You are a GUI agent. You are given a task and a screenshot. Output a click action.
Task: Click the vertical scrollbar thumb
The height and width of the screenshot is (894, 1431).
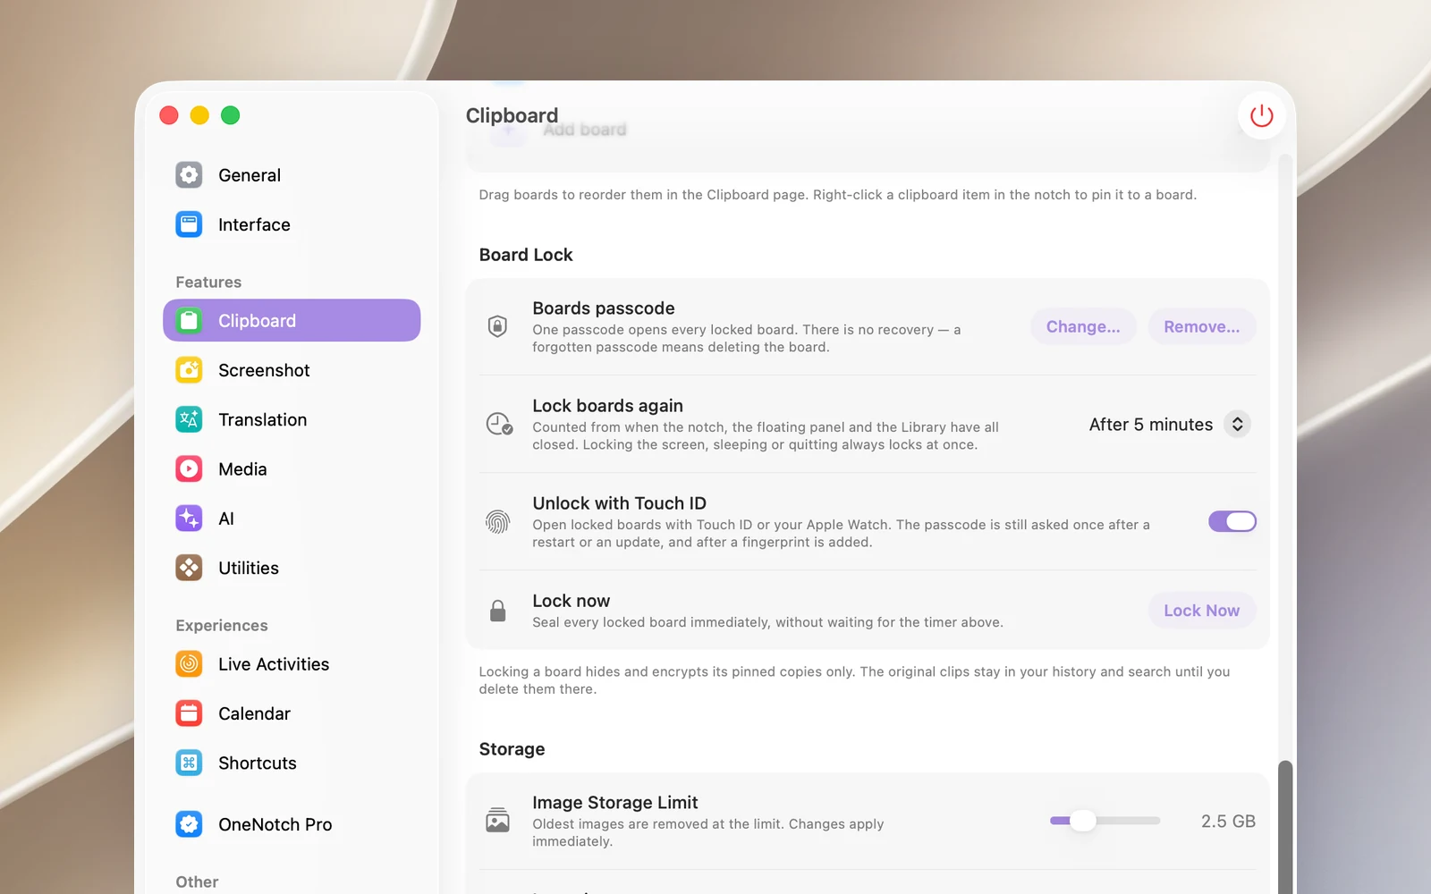1284,827
